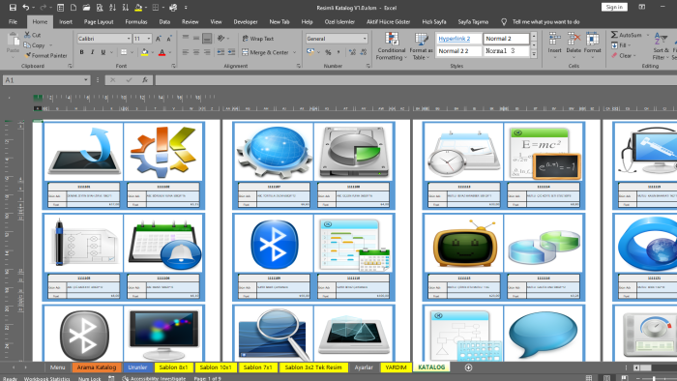The image size is (677, 381).
Task: Click the horizontal scrollbar thumb near the sheet tabs
Action: pos(645,367)
